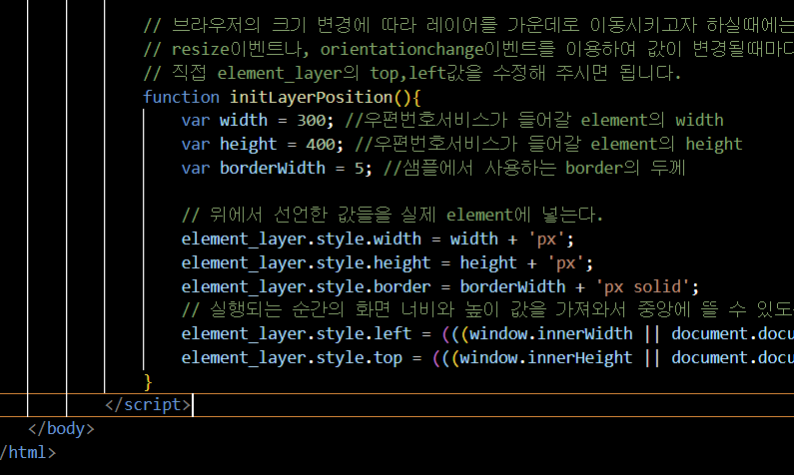Click the 'px' string on the style.width line
The width and height of the screenshot is (794, 475).
tap(546, 238)
